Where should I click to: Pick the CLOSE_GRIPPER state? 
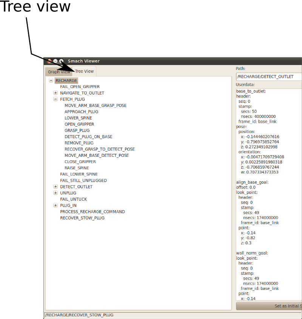pos(80,162)
